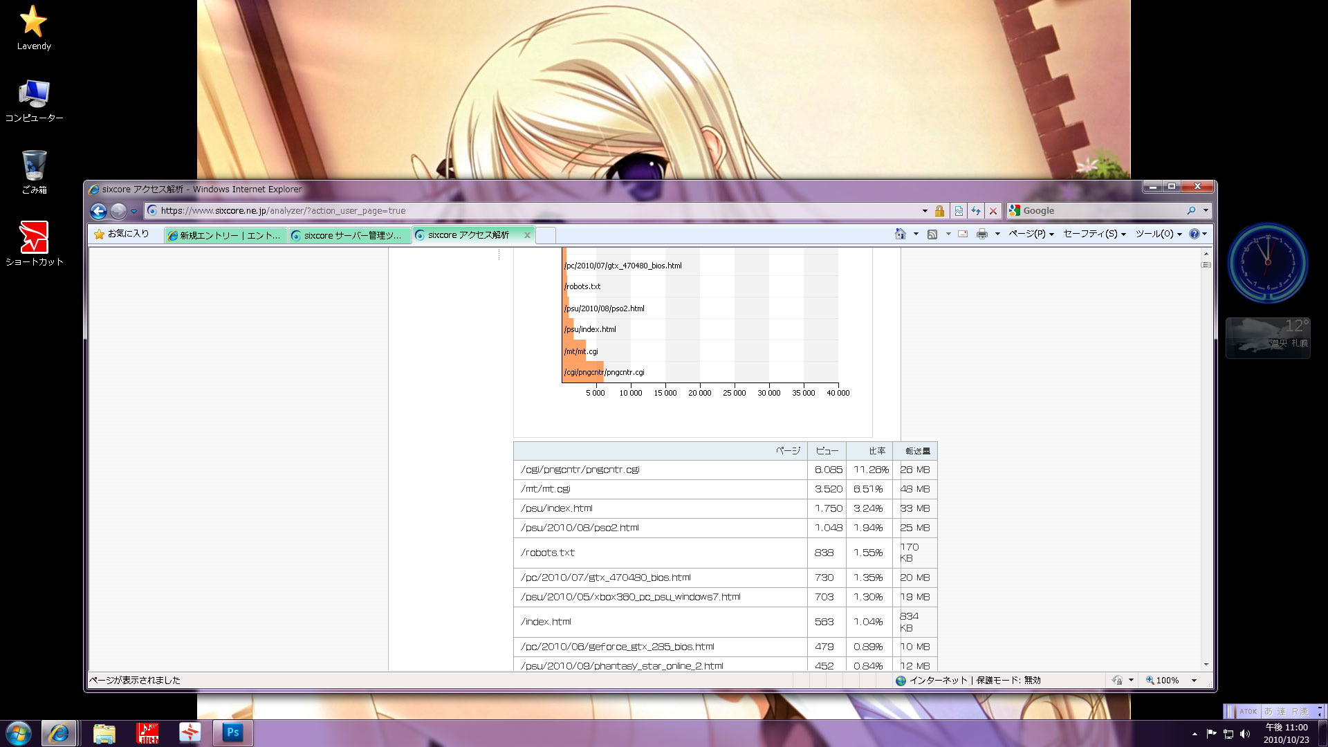This screenshot has height=747, width=1328.
Task: Click the Internet Explorer taskbar icon
Action: coord(59,733)
